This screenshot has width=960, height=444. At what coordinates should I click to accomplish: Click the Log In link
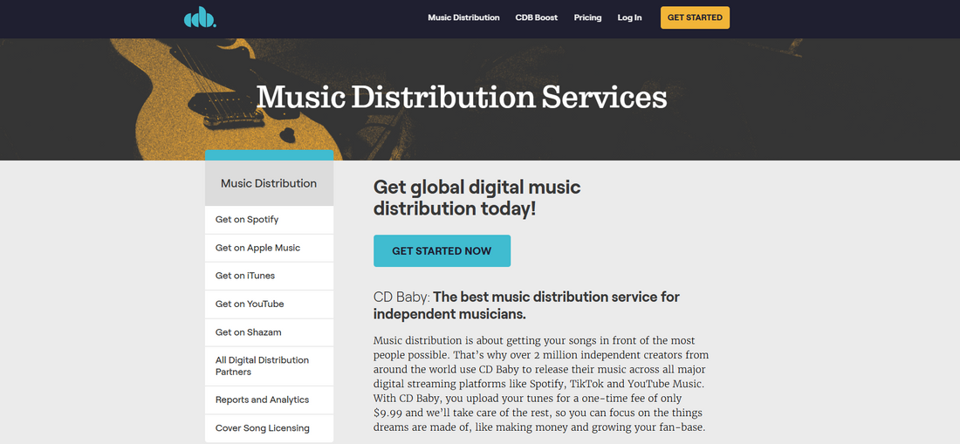click(629, 17)
